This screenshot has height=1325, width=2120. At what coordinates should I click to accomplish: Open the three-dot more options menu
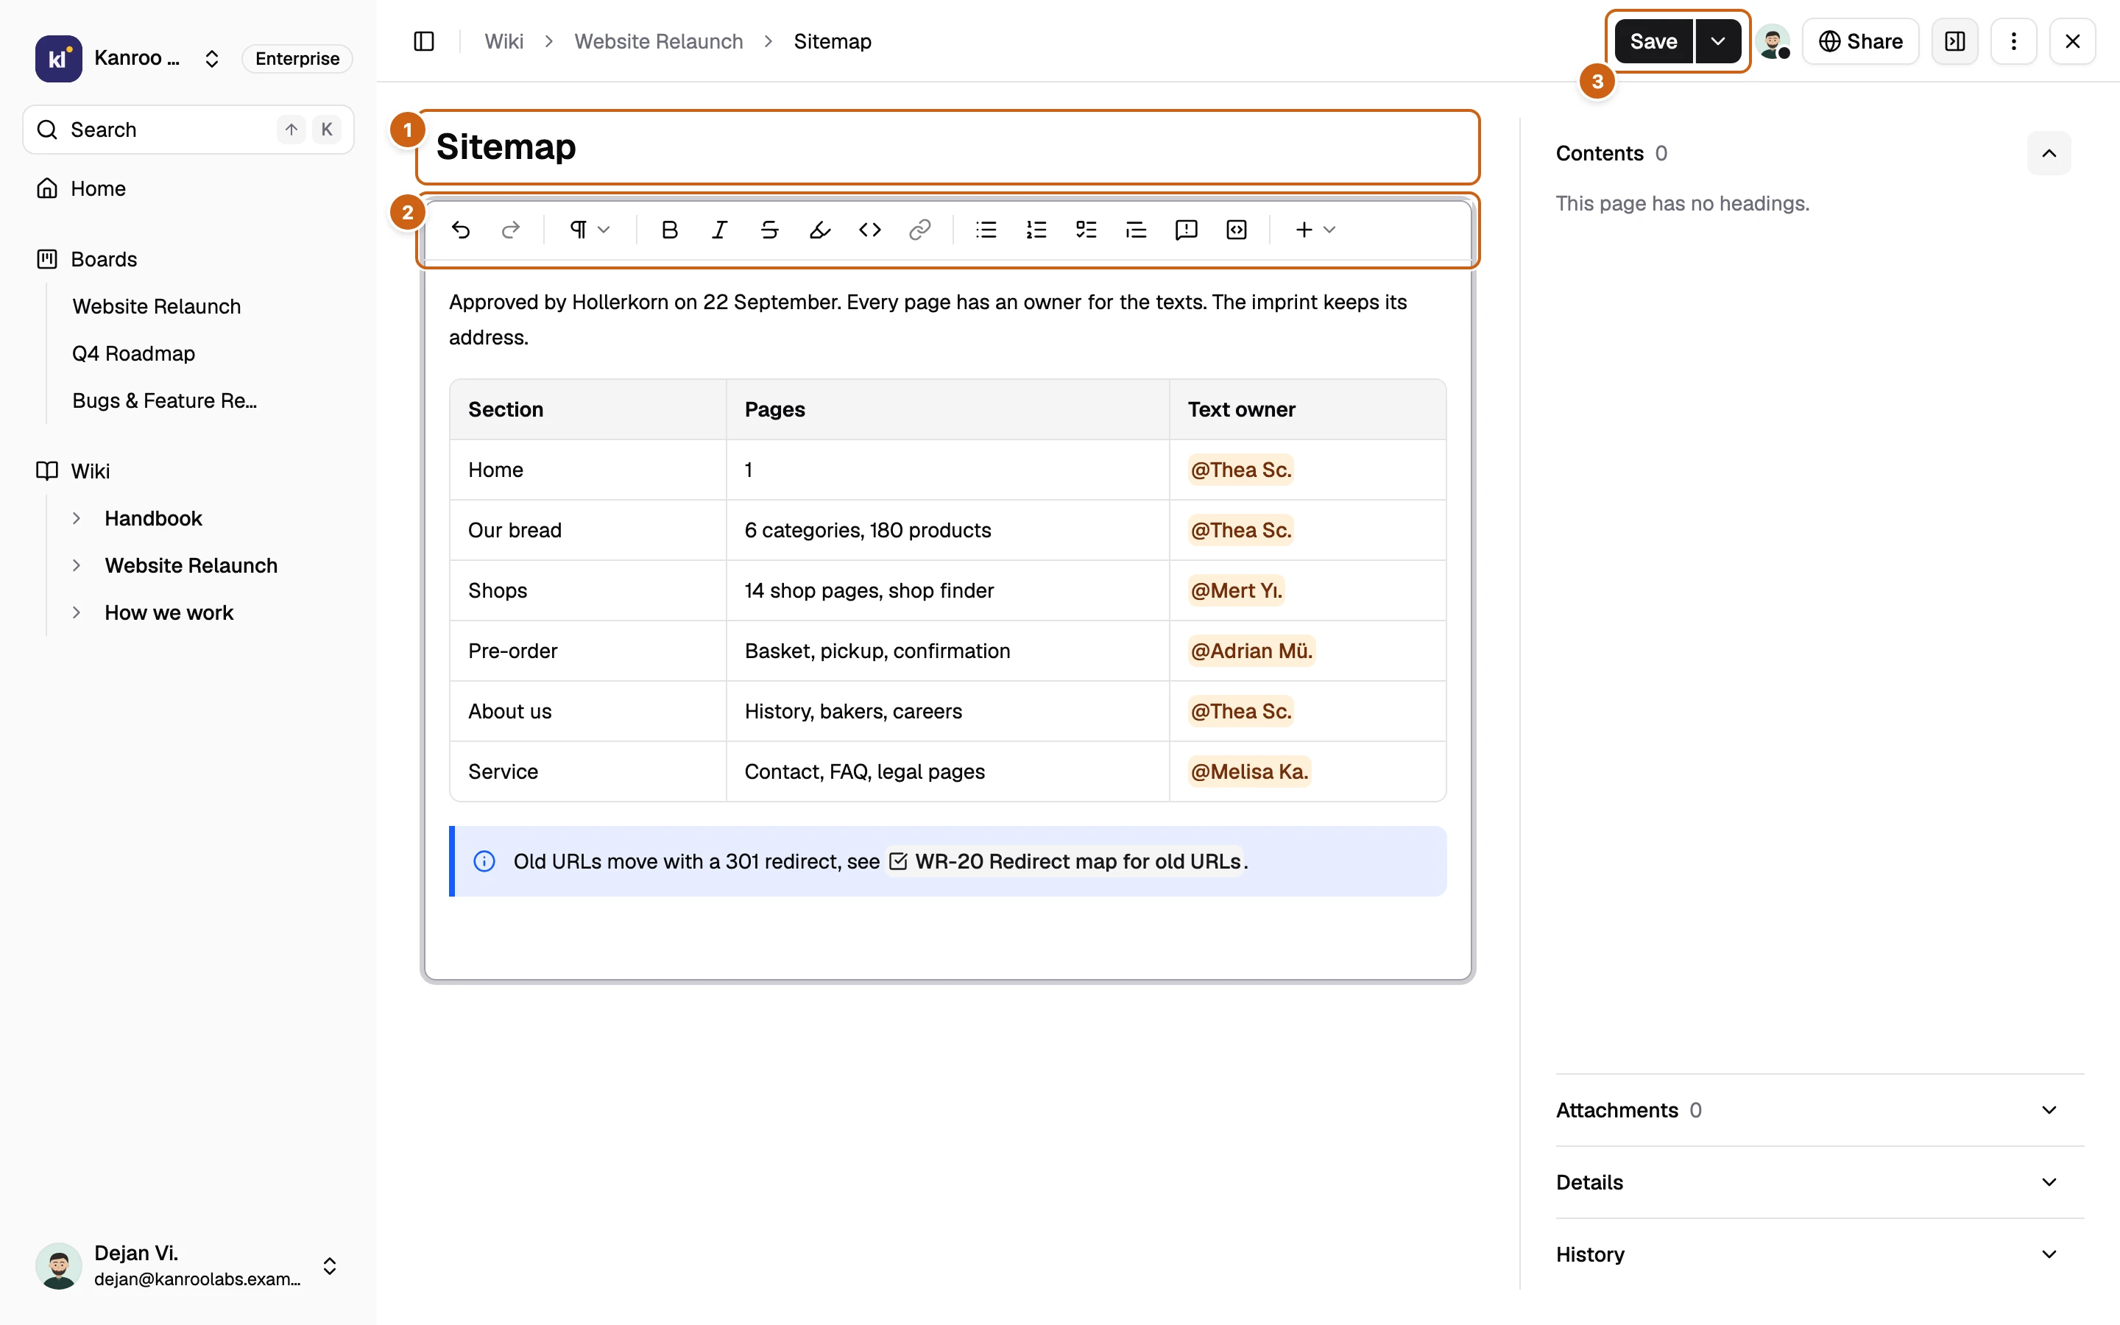(2014, 41)
